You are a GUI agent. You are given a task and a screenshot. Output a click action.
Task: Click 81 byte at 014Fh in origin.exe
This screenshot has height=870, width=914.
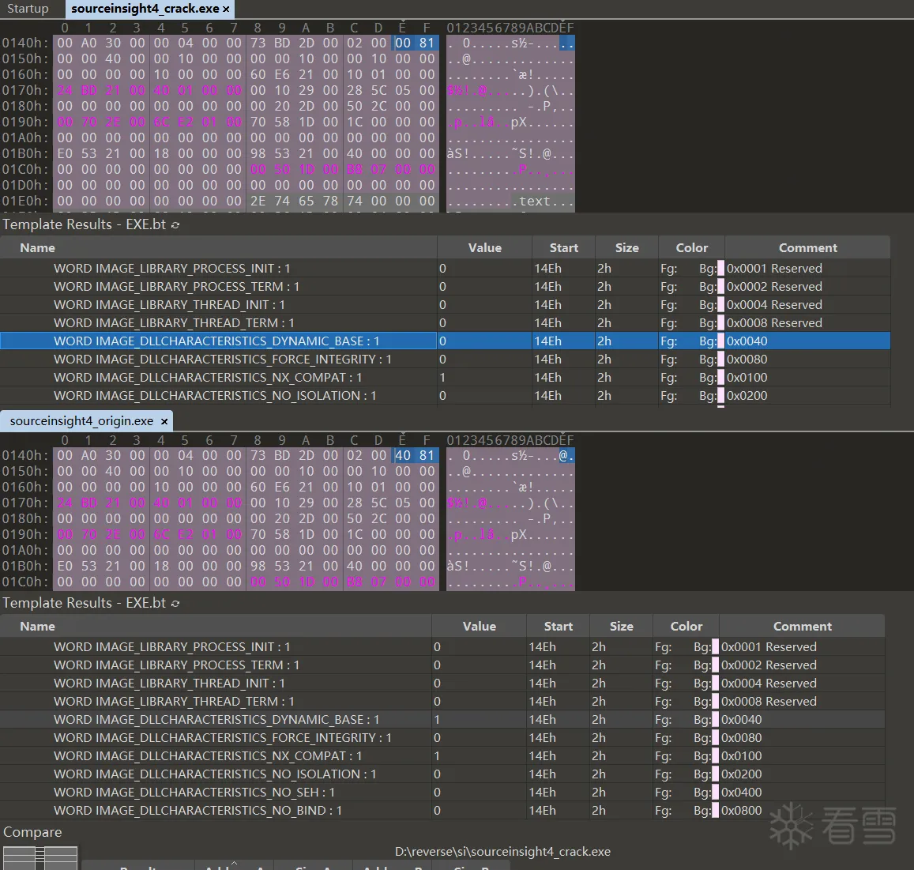[x=427, y=455]
